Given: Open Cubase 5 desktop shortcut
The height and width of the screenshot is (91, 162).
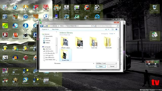Looking at the screenshot, I should click(x=25, y=58).
